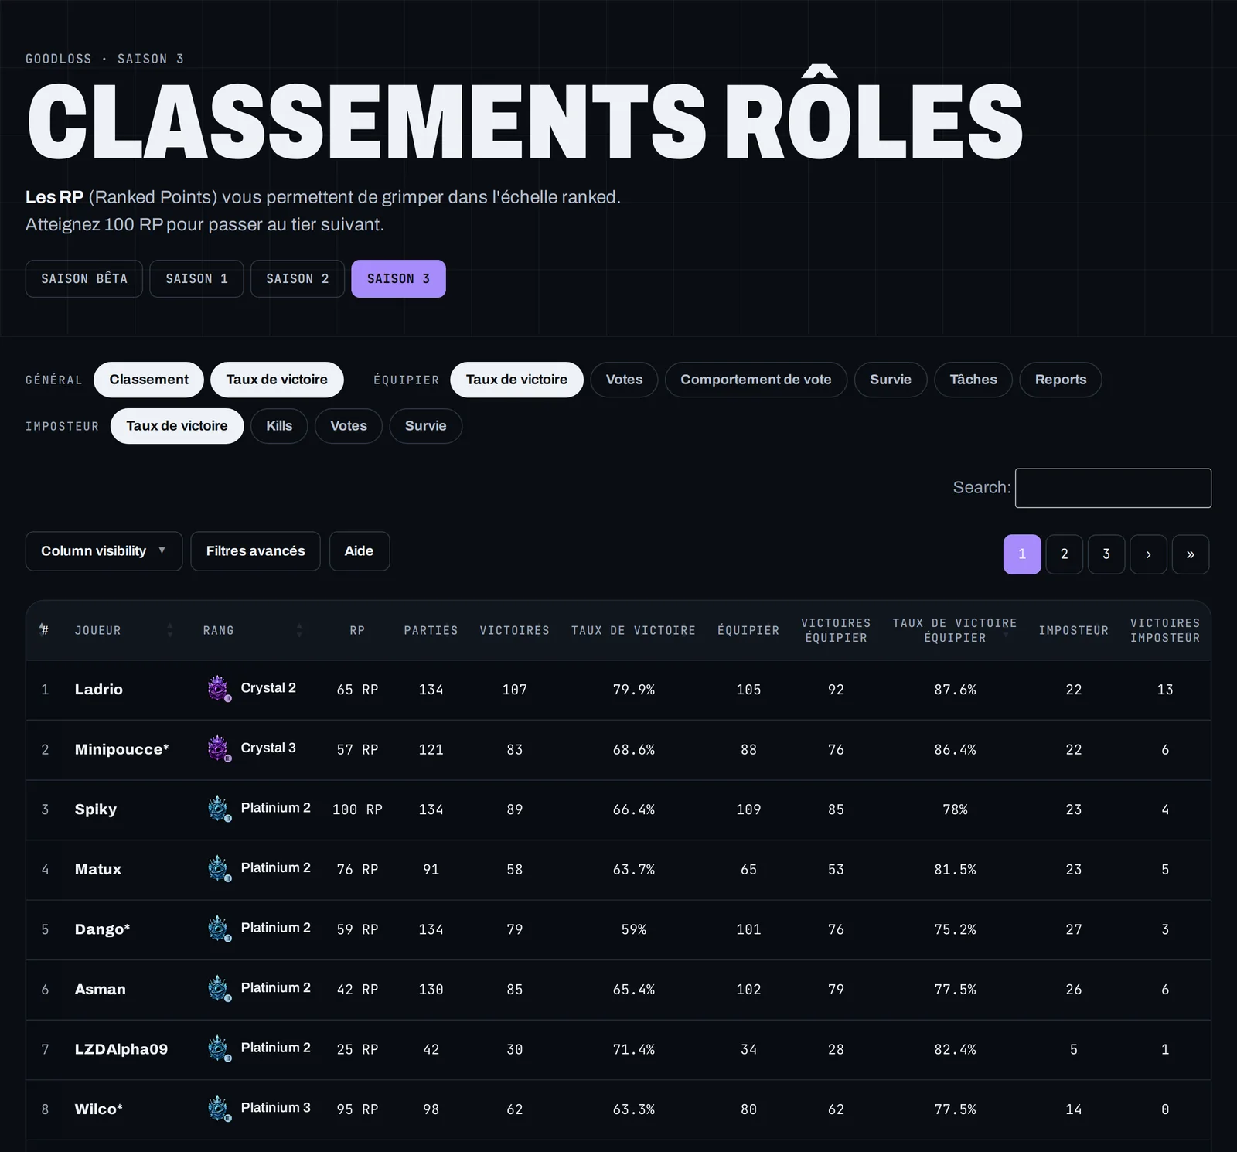
Task: Switch to Saison 1 tab
Action: point(196,279)
